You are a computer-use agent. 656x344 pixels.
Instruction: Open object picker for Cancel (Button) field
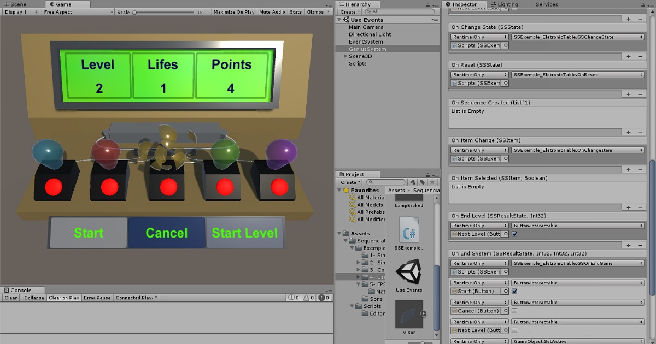(505, 311)
